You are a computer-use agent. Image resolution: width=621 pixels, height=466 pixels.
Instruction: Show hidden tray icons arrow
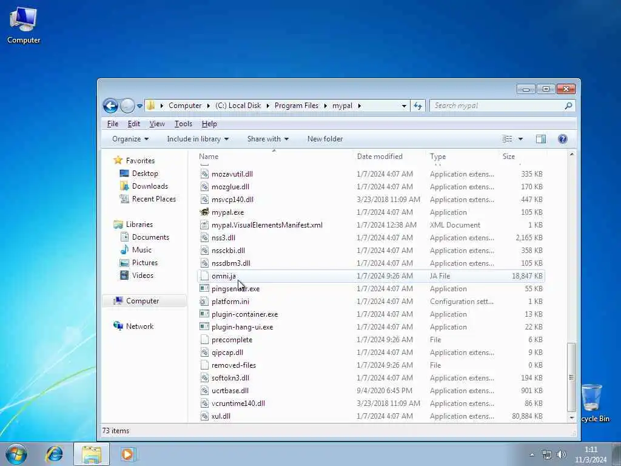click(532, 454)
